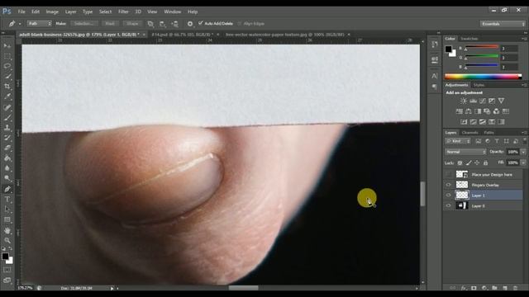Switch to the Channels tab
The height and width of the screenshot is (297, 529).
pos(470,133)
